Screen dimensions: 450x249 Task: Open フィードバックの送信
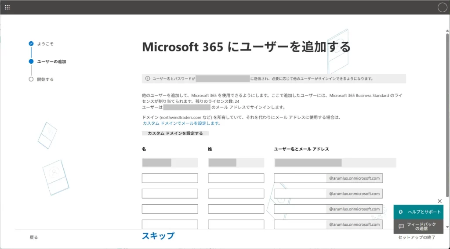tap(418, 226)
